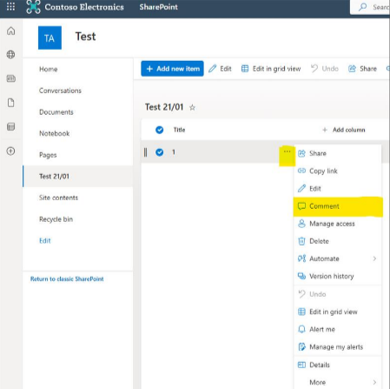This screenshot has height=389, width=390.
Task: Click the Create plus circle icon
Action: pos(11,151)
